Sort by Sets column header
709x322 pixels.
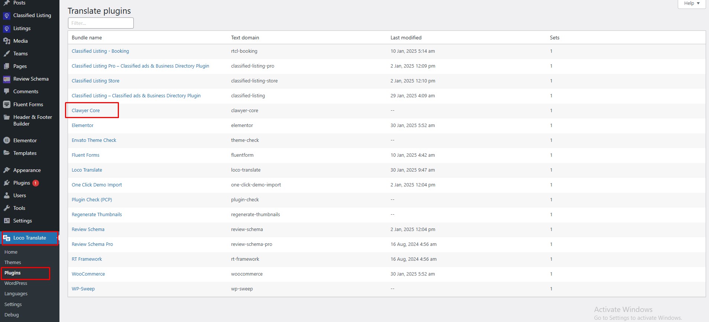point(554,38)
